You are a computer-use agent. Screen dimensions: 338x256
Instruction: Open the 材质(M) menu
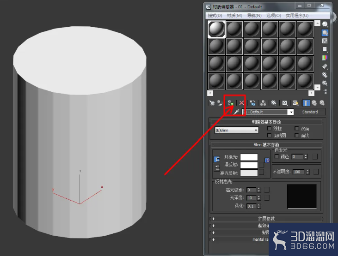[x=234, y=16]
